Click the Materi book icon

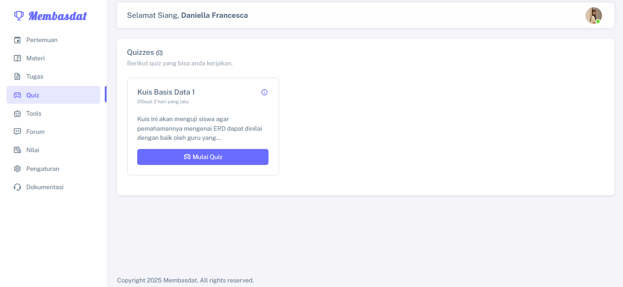[17, 58]
